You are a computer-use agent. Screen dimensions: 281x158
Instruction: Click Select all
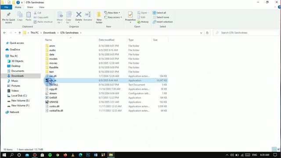coord(159,13)
